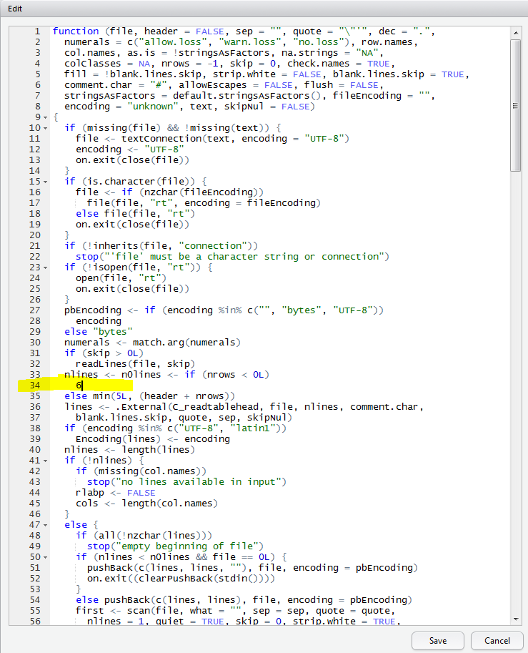Collapse the code fold at line 15
The width and height of the screenshot is (528, 653).
click(45, 182)
